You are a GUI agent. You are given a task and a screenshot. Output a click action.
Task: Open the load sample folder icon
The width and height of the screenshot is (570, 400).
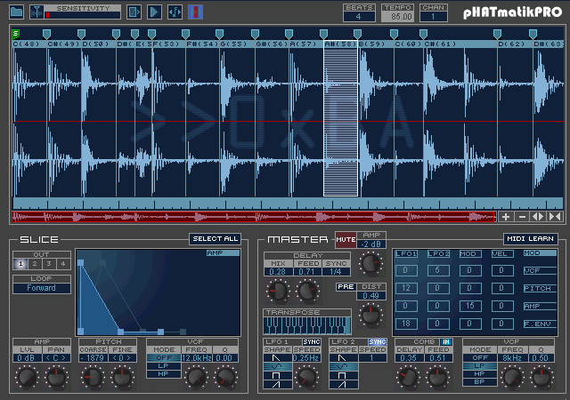pyautogui.click(x=16, y=12)
